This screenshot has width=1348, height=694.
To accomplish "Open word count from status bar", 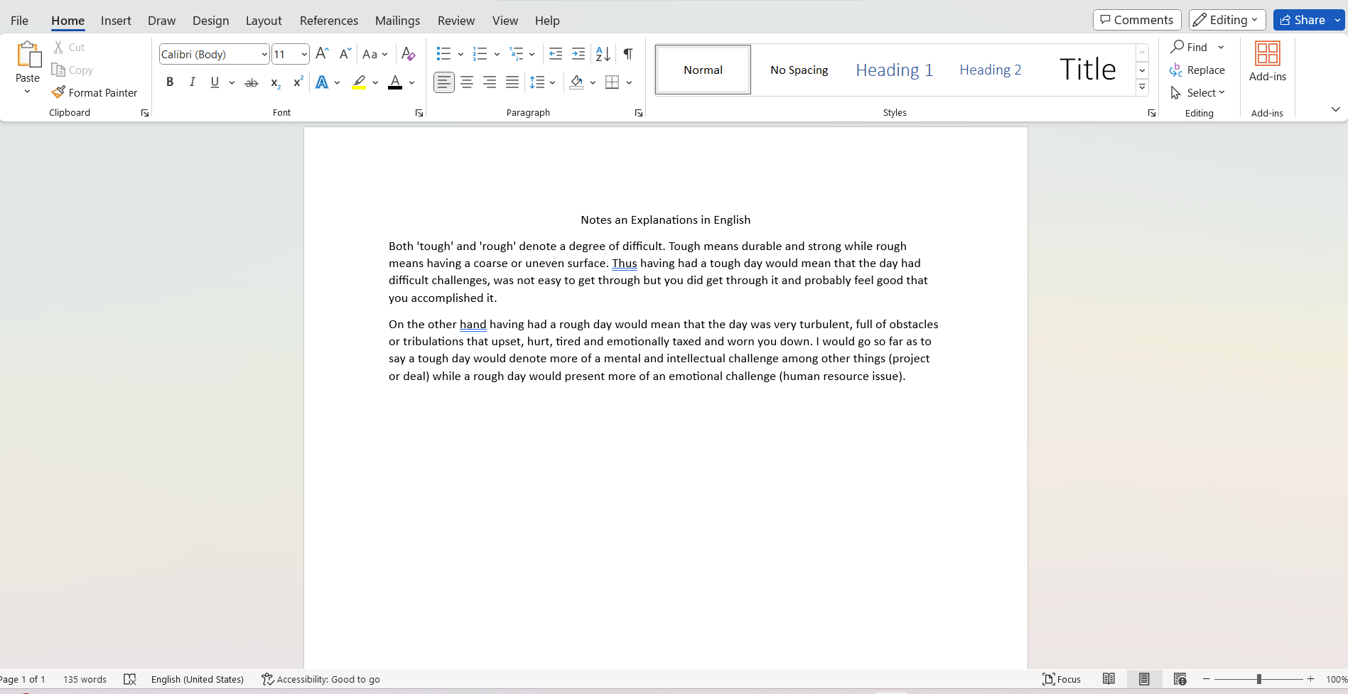I will click(x=85, y=679).
